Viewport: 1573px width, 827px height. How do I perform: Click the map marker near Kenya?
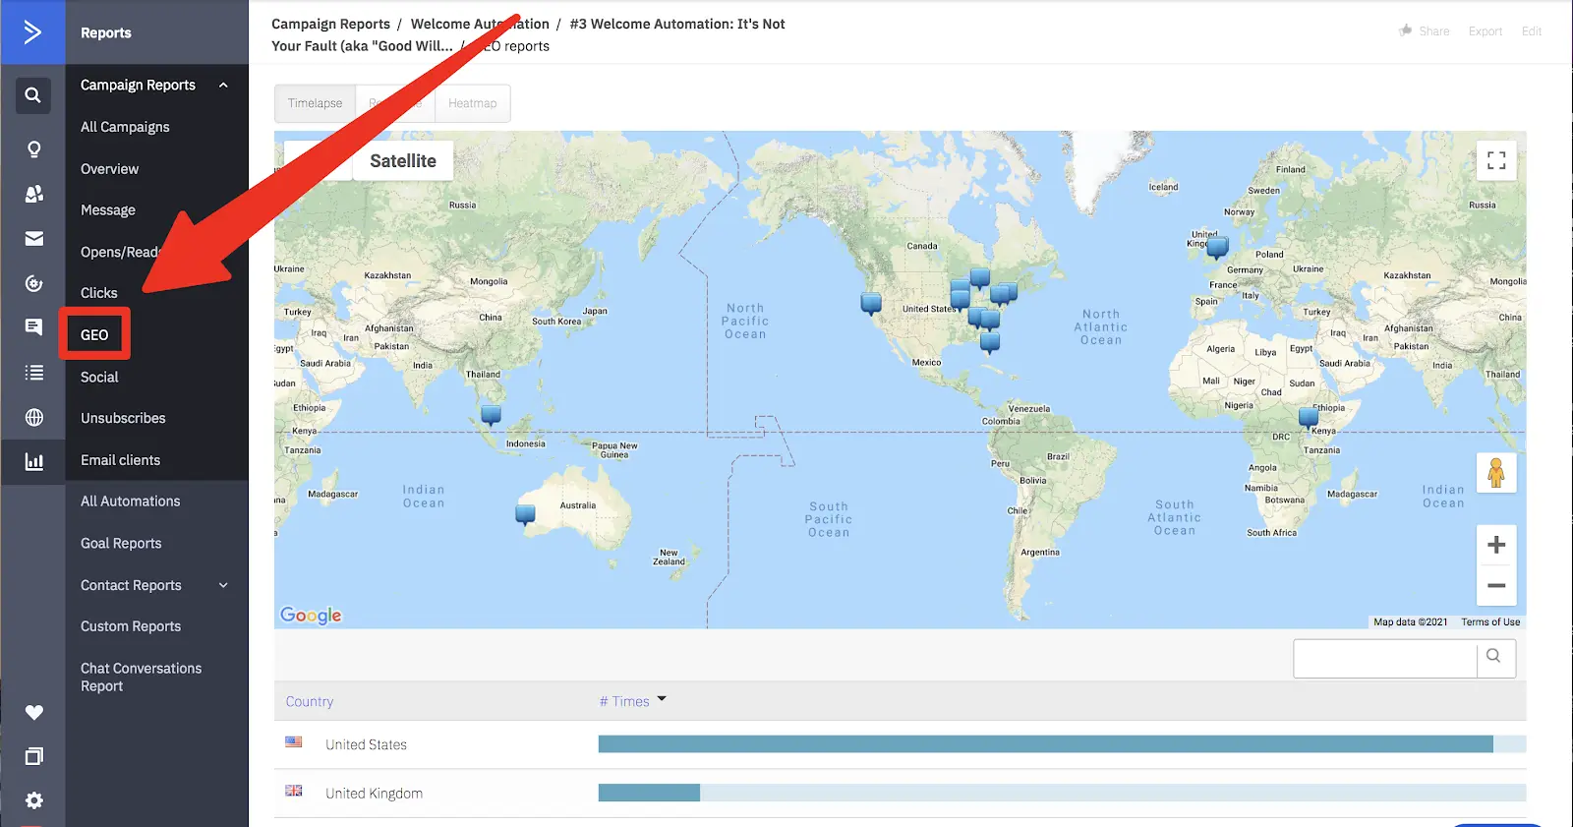pos(1309,417)
